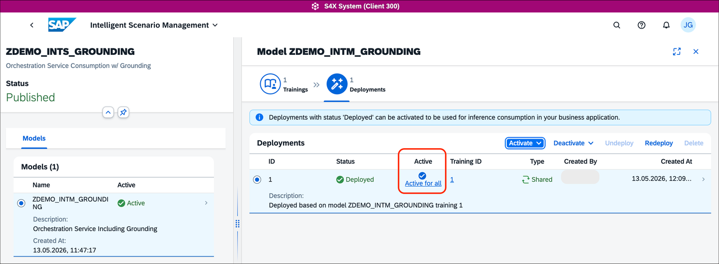This screenshot has height=264, width=719.
Task: Click the Deployments label text
Action: click(367, 90)
